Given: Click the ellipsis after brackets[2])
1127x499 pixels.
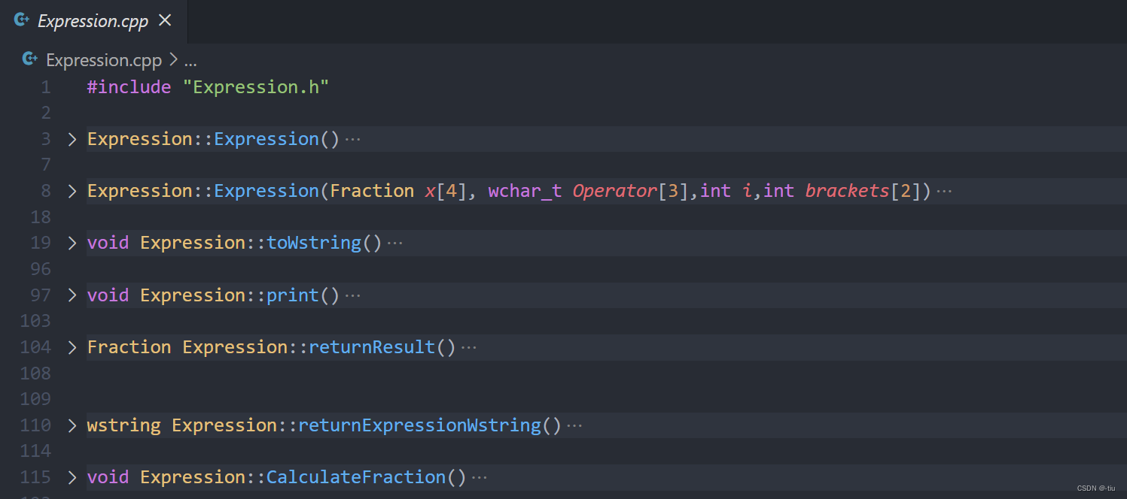Looking at the screenshot, I should click(944, 192).
